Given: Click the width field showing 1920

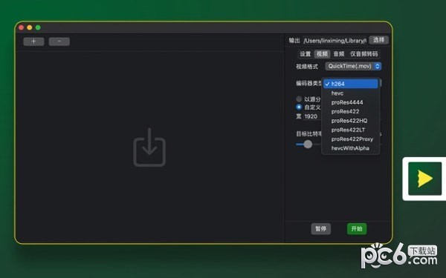Looking at the screenshot, I should click(311, 116).
